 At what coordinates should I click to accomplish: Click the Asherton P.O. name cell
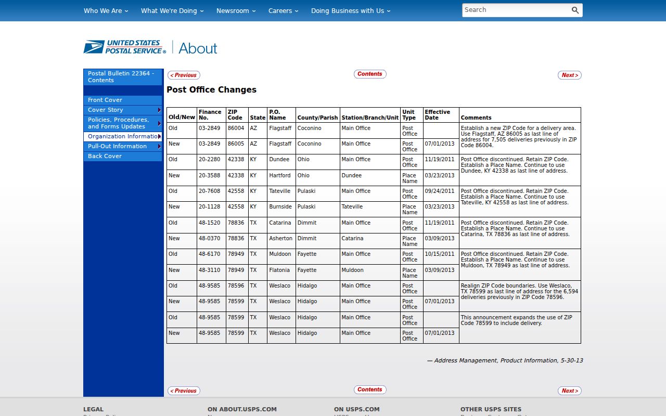(x=281, y=241)
